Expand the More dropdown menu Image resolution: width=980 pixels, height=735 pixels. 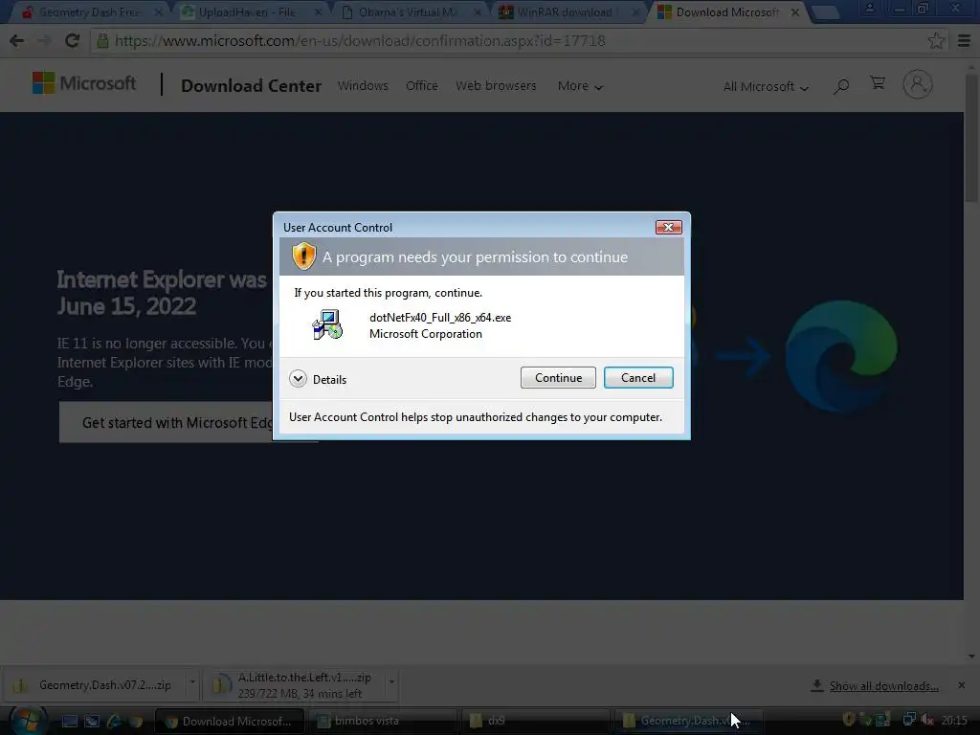pos(580,86)
